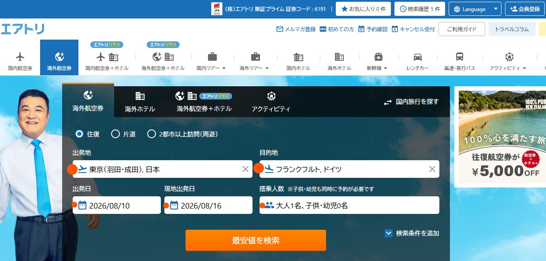
Task: Click メルマガ登録 envelope link
Action: pyautogui.click(x=296, y=29)
